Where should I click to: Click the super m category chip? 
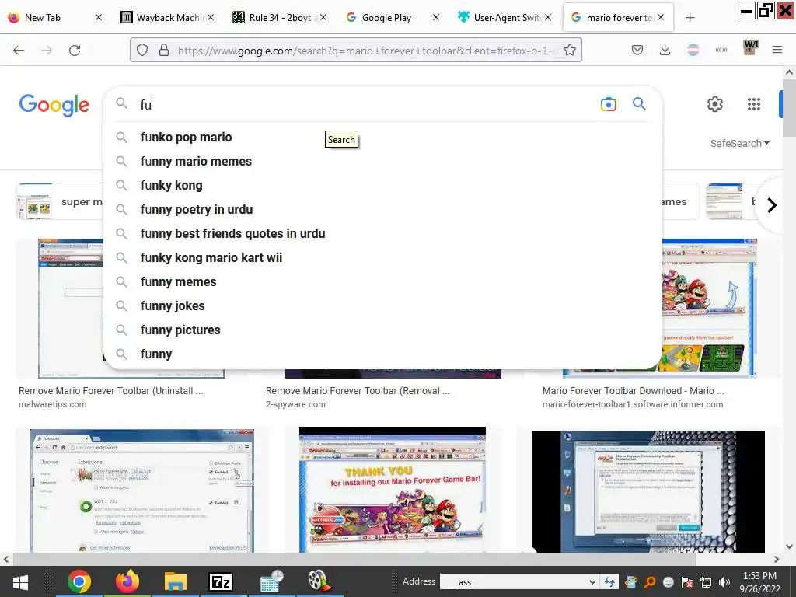pyautogui.click(x=60, y=201)
